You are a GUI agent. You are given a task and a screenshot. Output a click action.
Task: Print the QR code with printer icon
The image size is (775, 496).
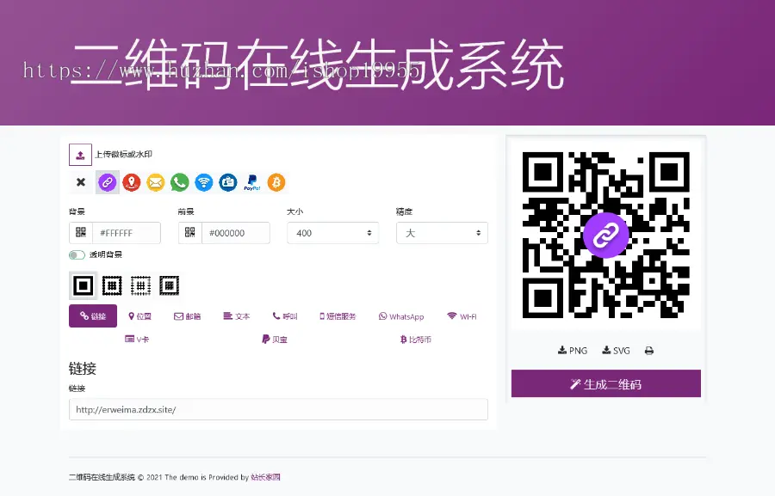(649, 351)
